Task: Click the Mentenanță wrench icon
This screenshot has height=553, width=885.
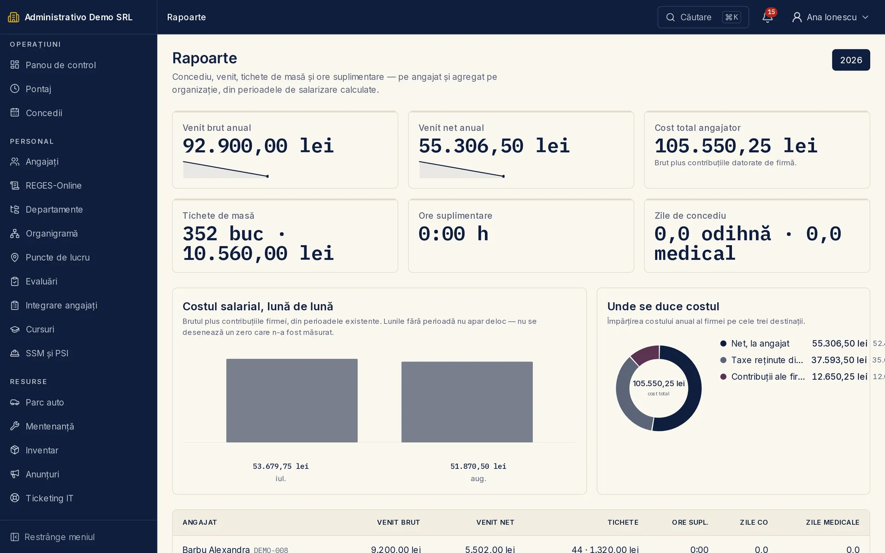Action: pyautogui.click(x=15, y=426)
